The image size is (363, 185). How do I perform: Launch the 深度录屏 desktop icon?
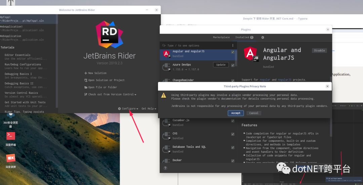pyautogui.click(x=11, y=161)
